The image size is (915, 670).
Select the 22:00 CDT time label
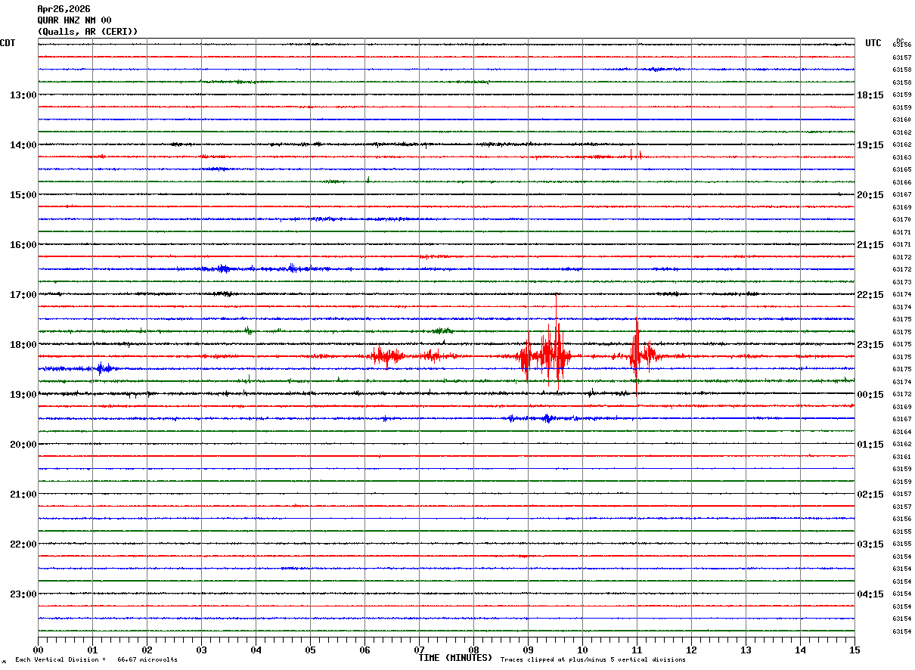pyautogui.click(x=23, y=544)
